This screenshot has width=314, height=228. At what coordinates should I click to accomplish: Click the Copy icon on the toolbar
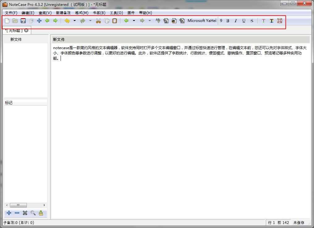click(106, 21)
